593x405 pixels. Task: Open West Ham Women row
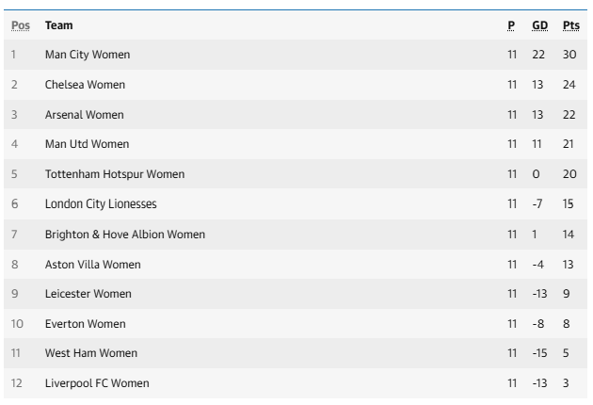[91, 353]
